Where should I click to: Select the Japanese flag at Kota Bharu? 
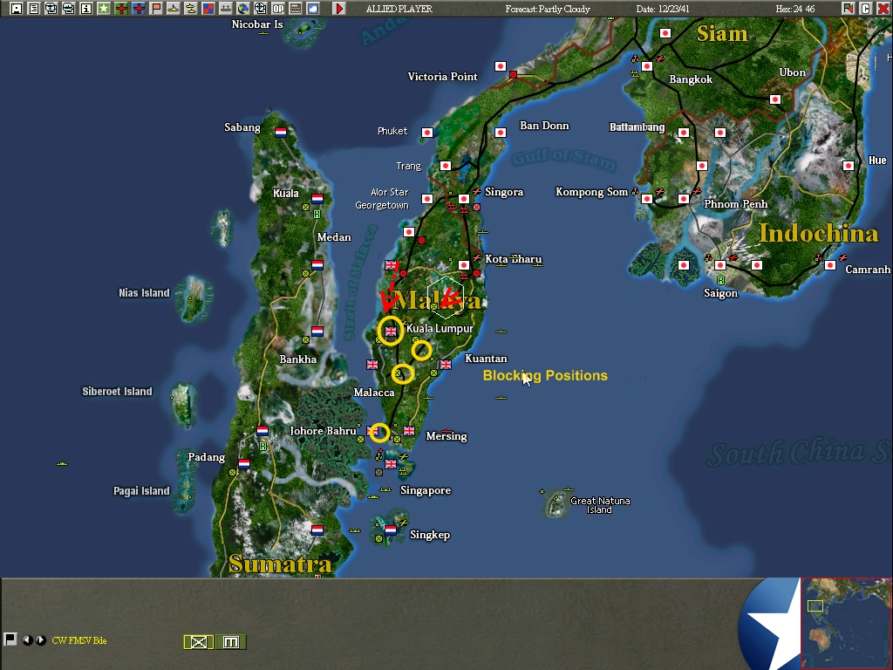(464, 265)
